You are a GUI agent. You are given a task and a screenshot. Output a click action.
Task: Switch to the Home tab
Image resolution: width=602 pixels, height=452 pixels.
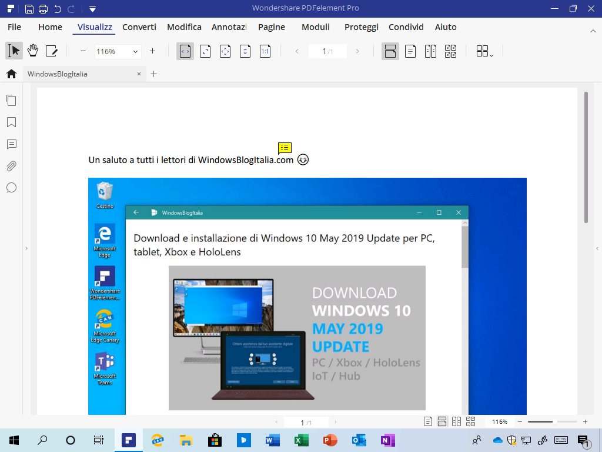point(51,27)
